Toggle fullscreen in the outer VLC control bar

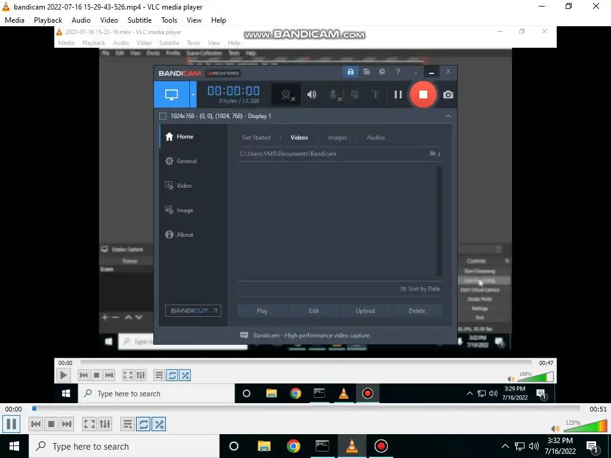pos(90,424)
